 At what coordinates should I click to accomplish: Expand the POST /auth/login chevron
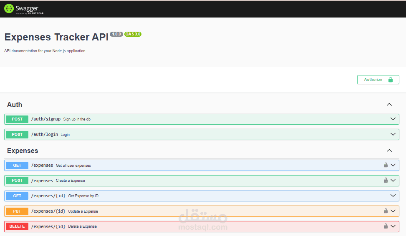[393, 134]
